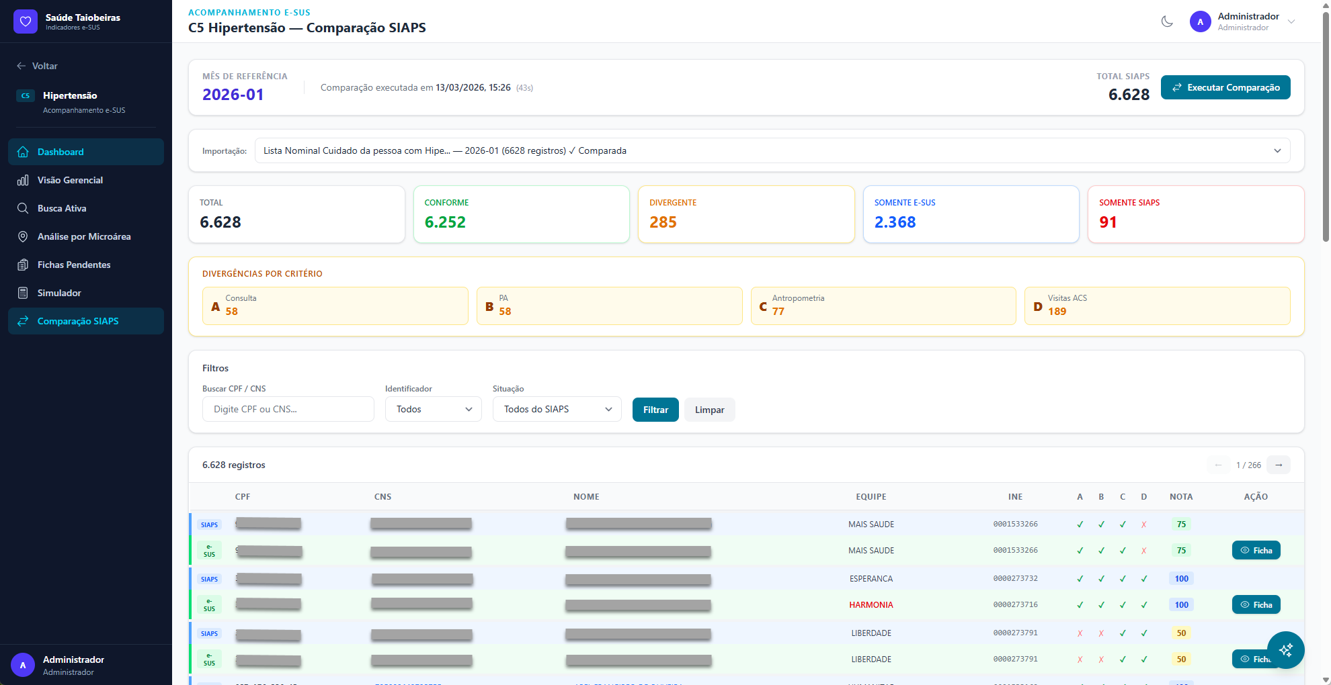The height and width of the screenshot is (685, 1331).
Task: Apply filters with the Filtrar button
Action: [655, 410]
